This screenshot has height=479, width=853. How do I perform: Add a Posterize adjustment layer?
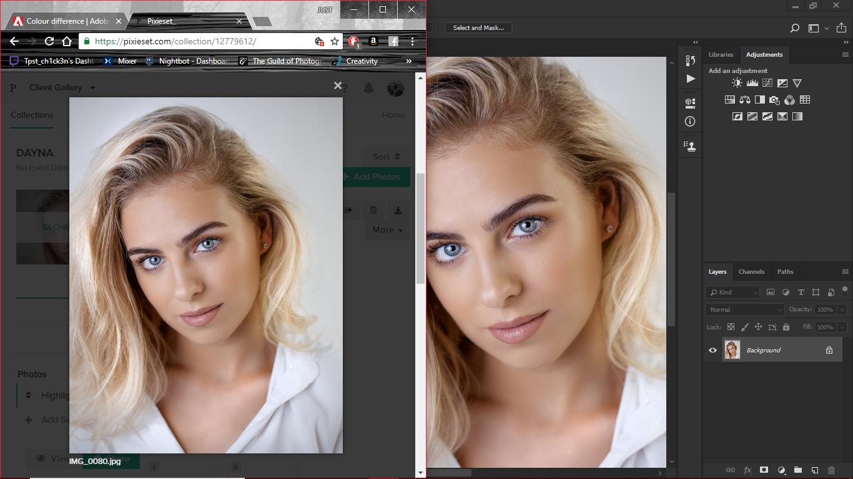pyautogui.click(x=752, y=117)
